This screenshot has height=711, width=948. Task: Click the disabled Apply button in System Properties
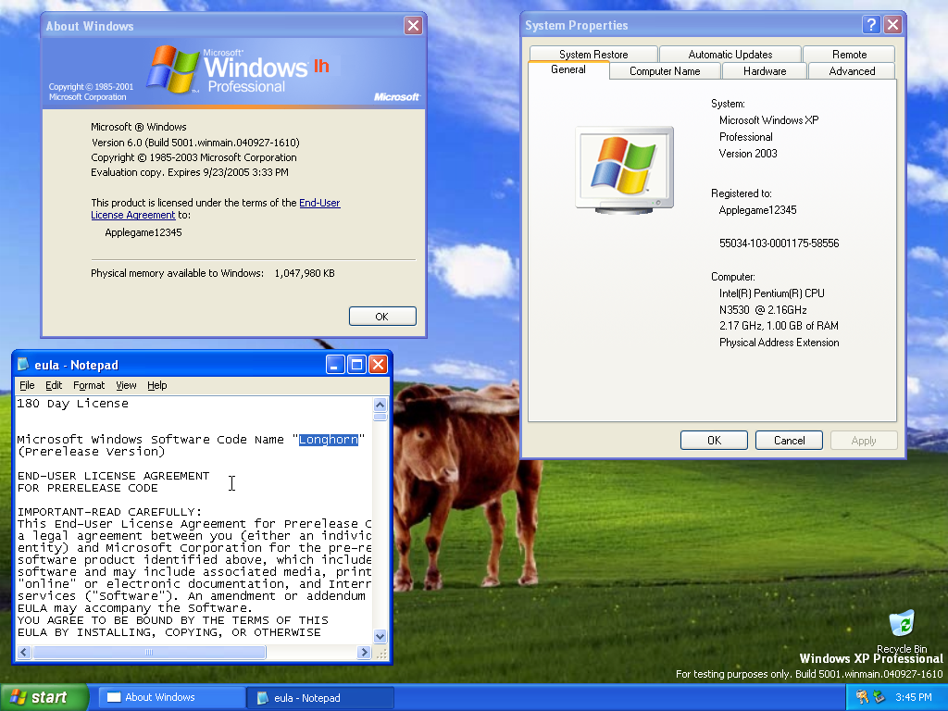pos(864,440)
